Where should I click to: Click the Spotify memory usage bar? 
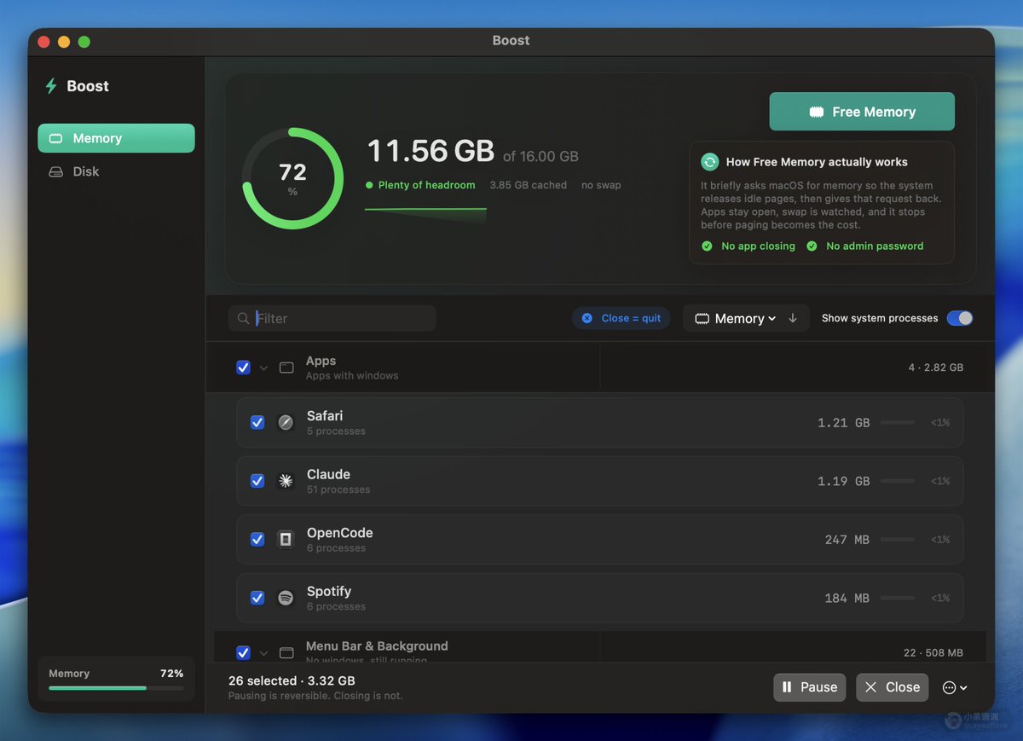pyautogui.click(x=898, y=598)
